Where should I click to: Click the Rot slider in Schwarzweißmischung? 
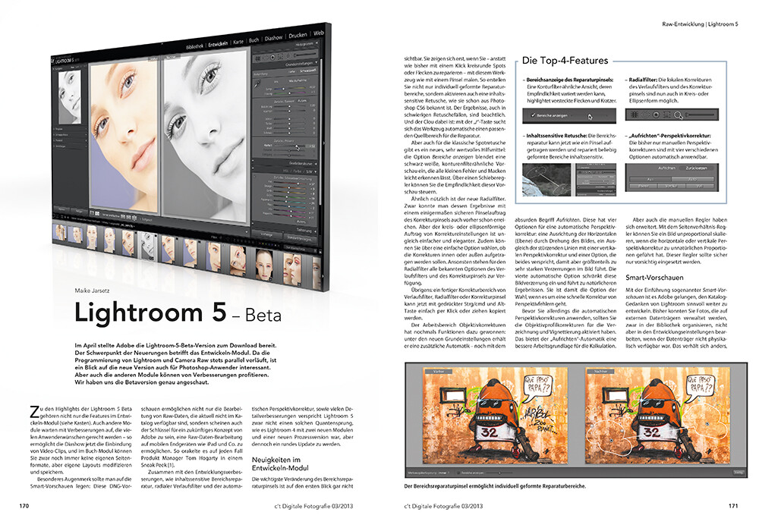click(x=290, y=184)
